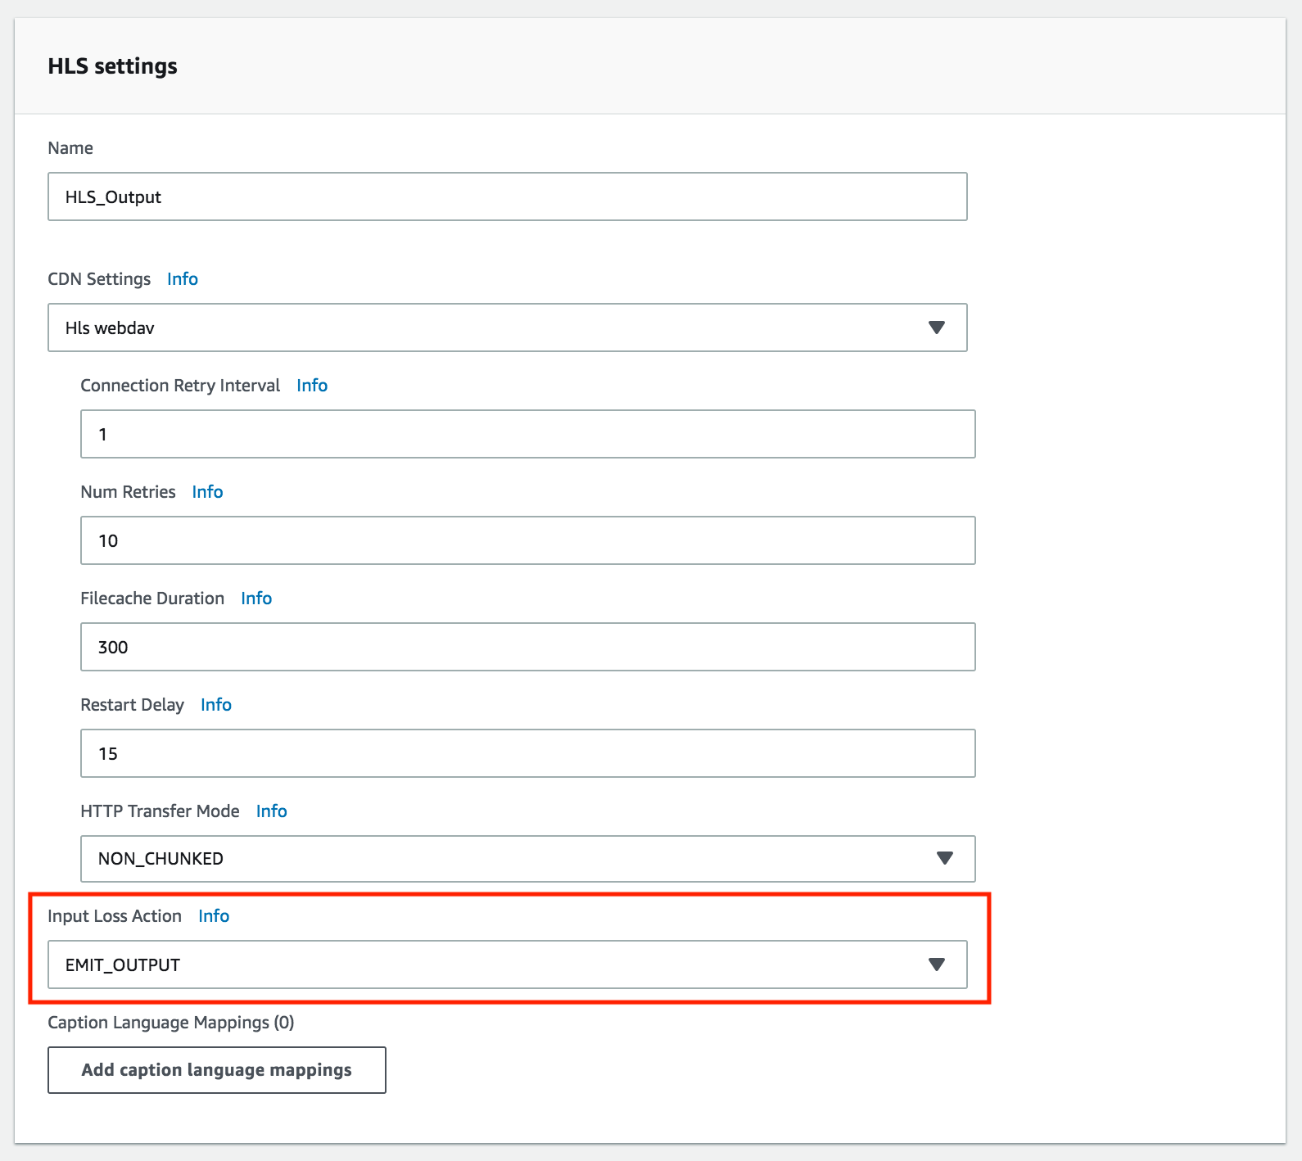Click the NON_CHUNKED value in HTTP Transfer Mode
Viewport: 1302px width, 1161px height.
161,859
